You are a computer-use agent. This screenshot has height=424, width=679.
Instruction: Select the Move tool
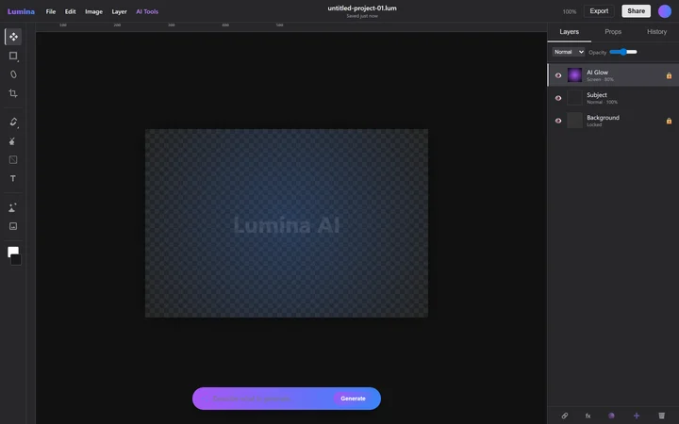pos(13,37)
